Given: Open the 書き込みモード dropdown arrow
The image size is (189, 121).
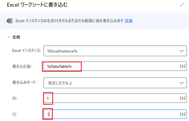Looking at the screenshot, I should coord(181,83).
